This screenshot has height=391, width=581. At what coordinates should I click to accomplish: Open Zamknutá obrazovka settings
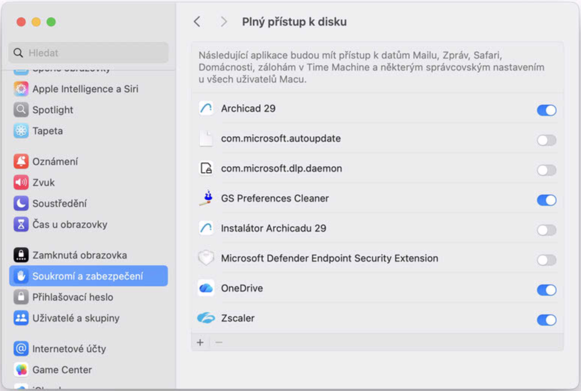tap(79, 255)
